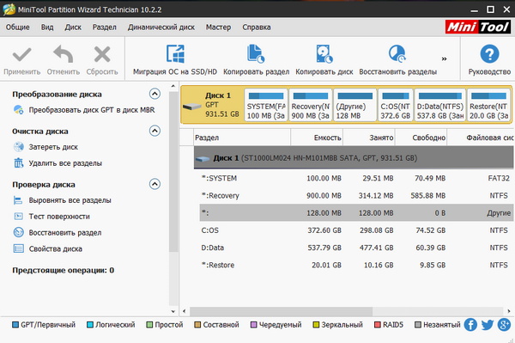Open the Вид menu
The height and width of the screenshot is (343, 515).
tap(47, 28)
